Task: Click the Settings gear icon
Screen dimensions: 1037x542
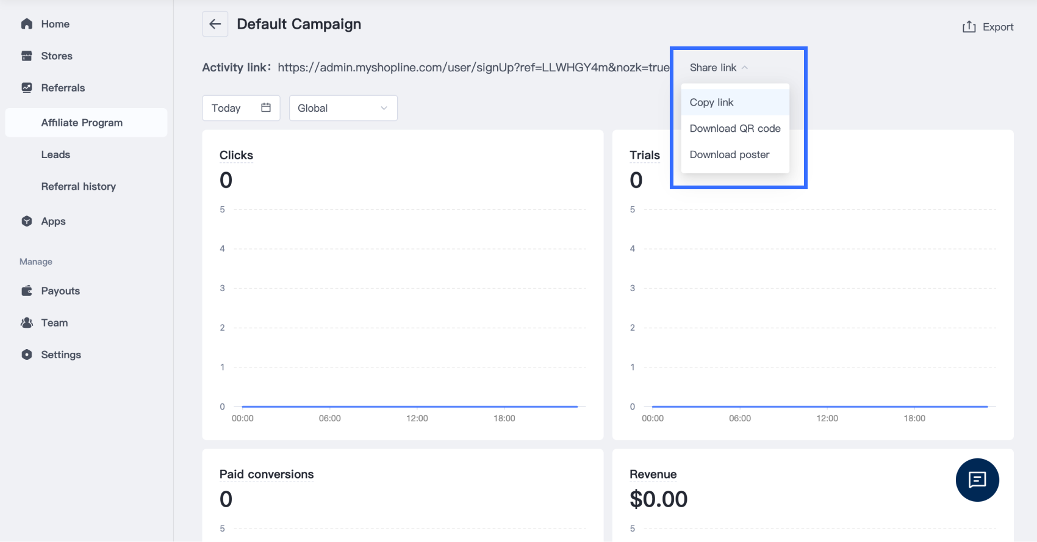Action: (27, 355)
